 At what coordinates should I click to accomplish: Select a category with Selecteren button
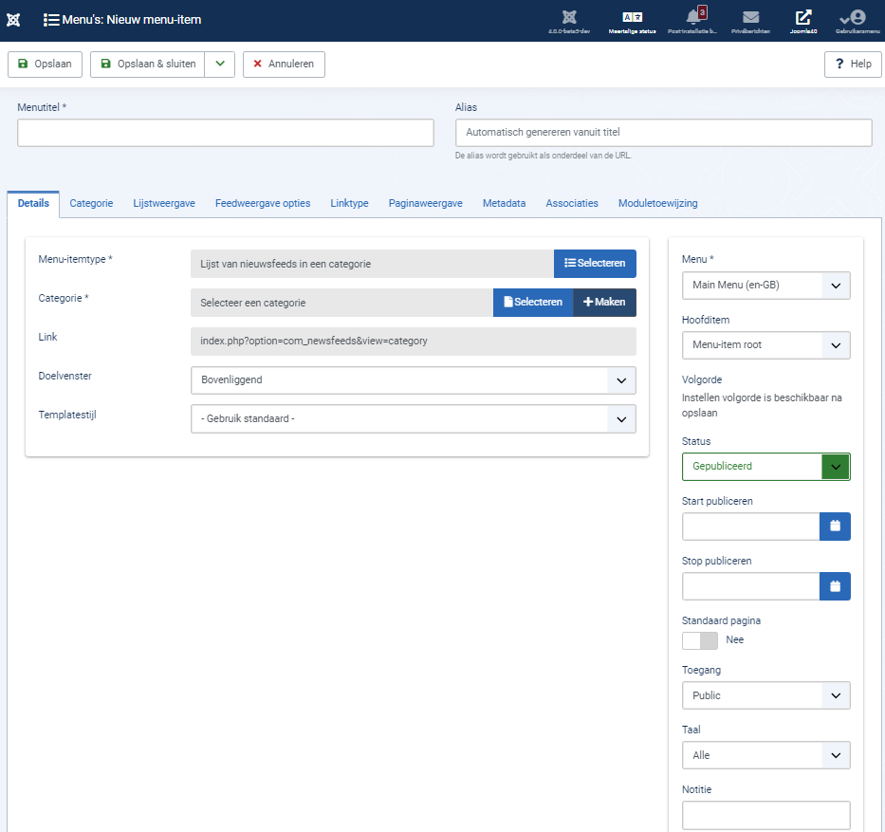click(x=533, y=303)
